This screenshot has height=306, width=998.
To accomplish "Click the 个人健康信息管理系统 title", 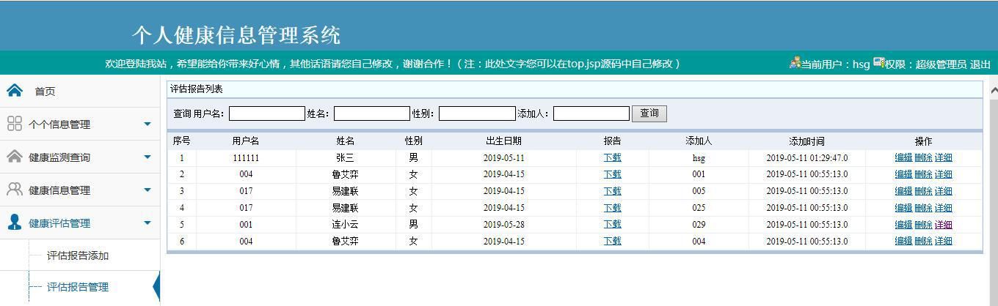I will coord(236,34).
